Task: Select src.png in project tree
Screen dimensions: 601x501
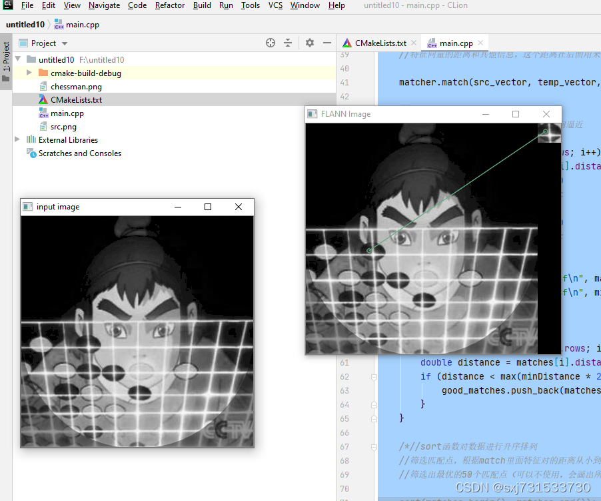Action: [x=63, y=127]
